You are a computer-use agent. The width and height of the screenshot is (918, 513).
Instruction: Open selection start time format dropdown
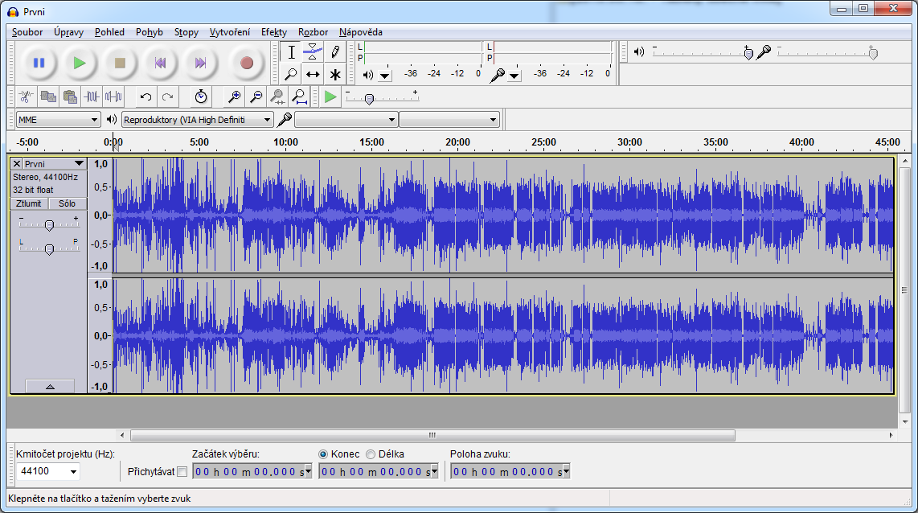tap(308, 472)
